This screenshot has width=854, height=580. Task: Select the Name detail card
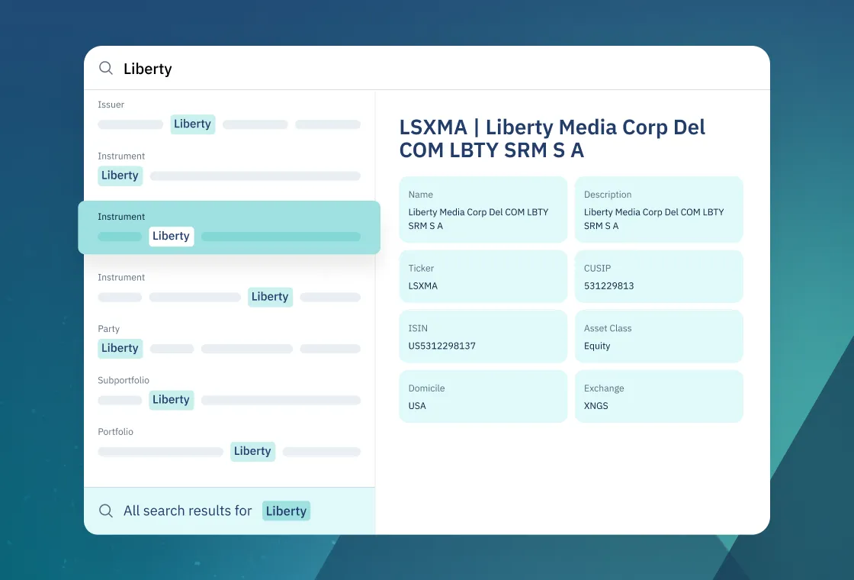(x=483, y=209)
